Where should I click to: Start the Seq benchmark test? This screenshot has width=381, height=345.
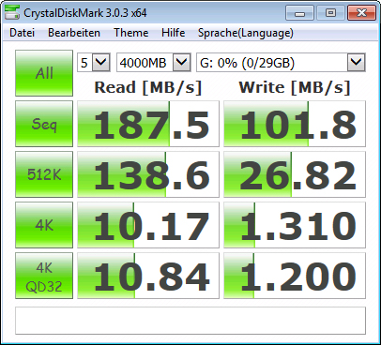[44, 124]
